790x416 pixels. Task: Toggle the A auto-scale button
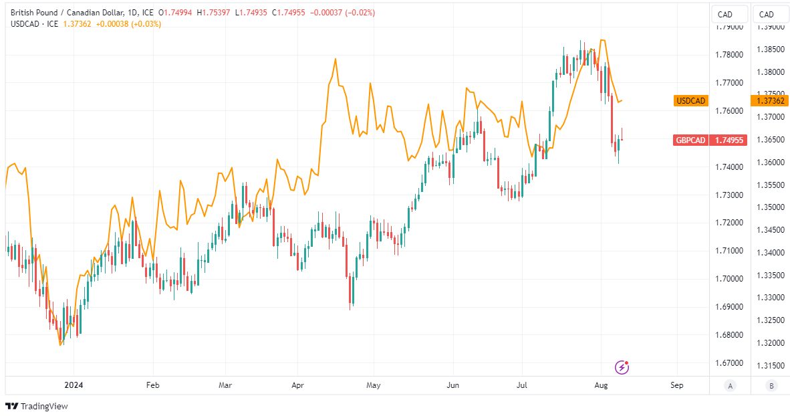coord(730,385)
